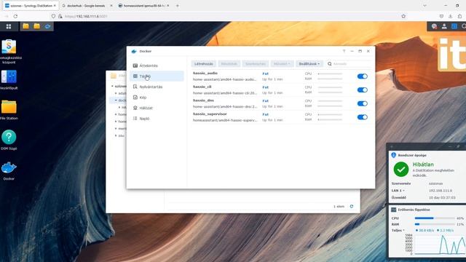
Task: Reload the browser page
Action: (x=15, y=16)
